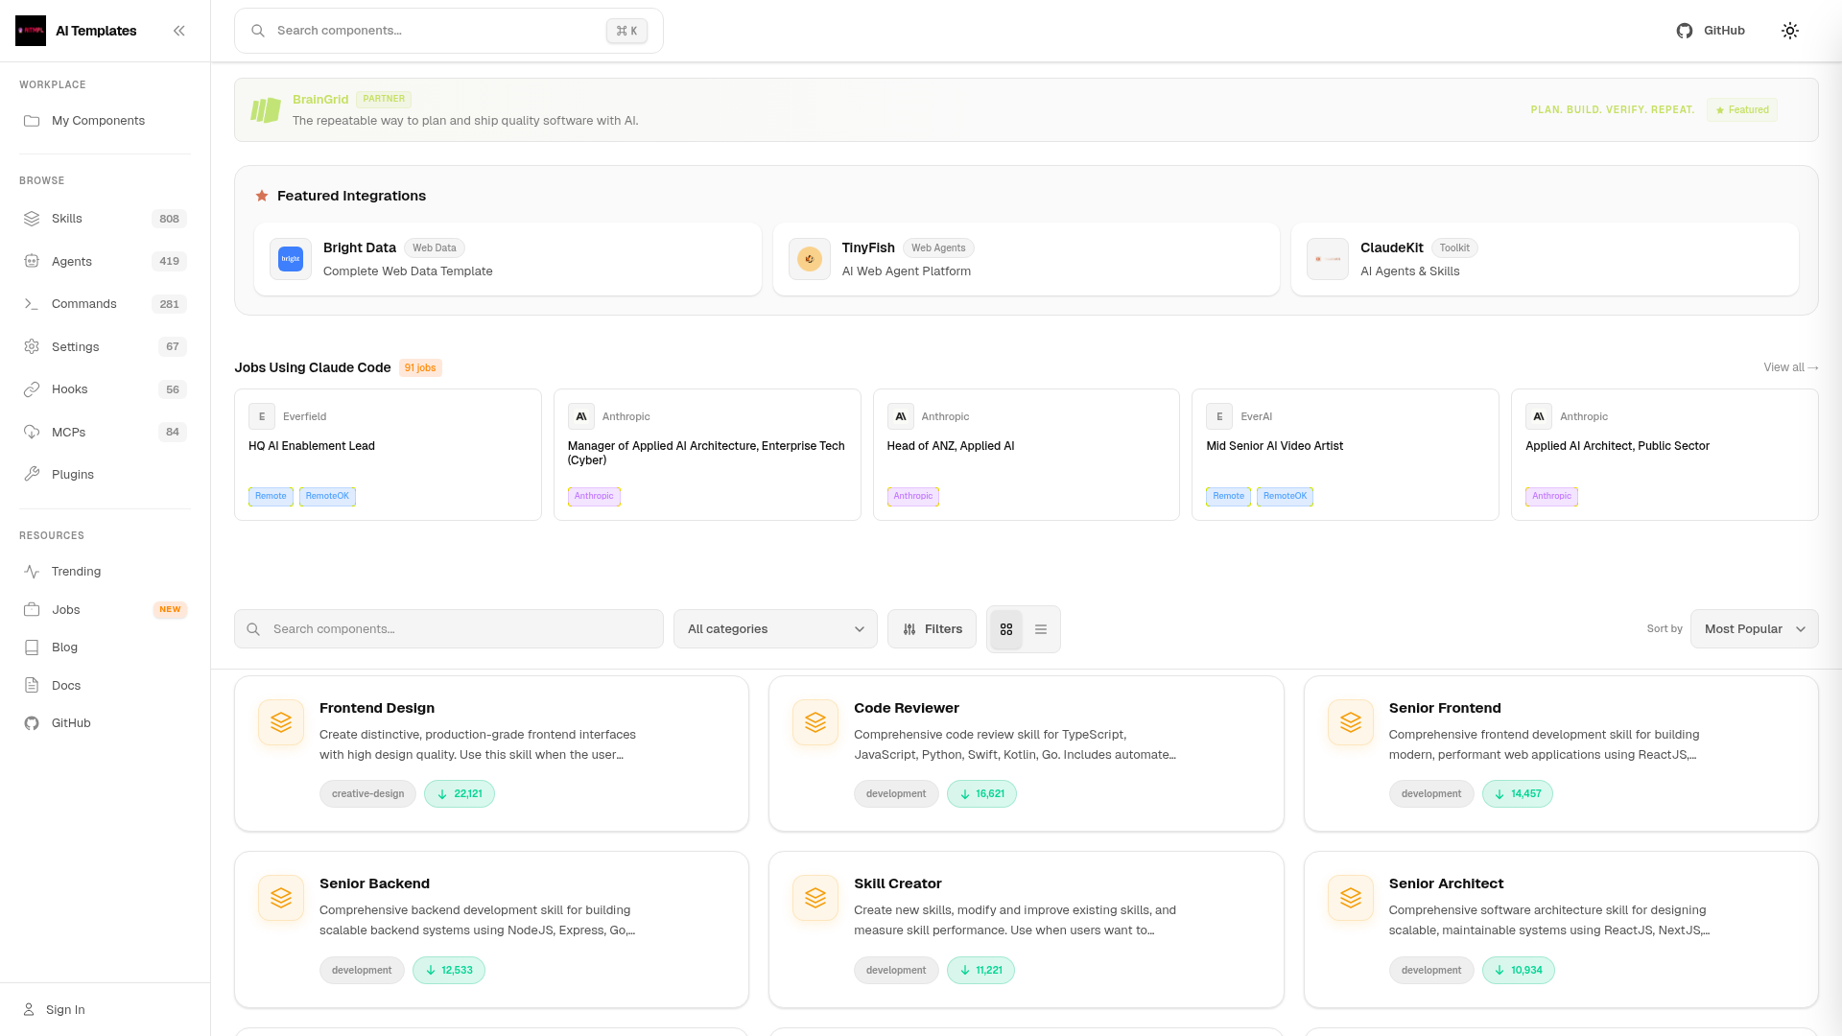Click the Sign In user icon

(x=29, y=1009)
